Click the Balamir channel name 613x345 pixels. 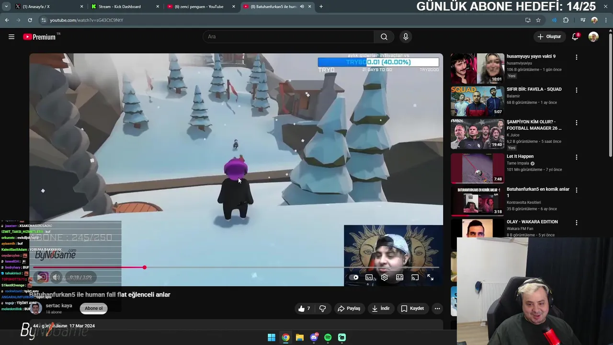(513, 96)
